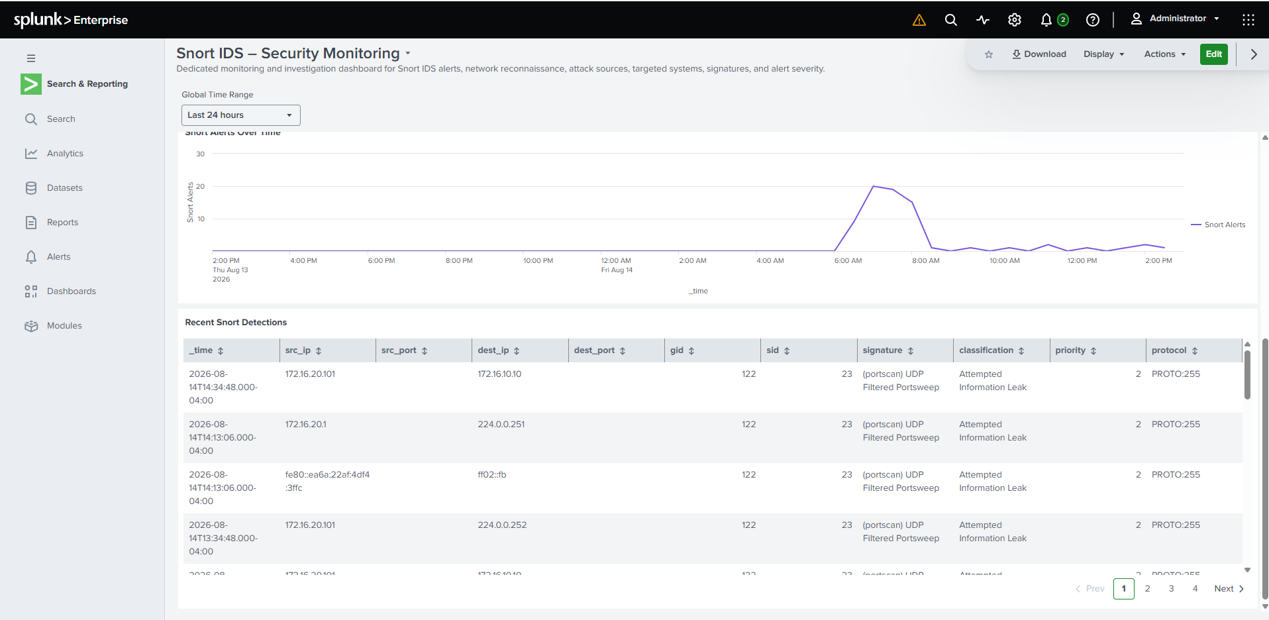Open the activity pulse icon
Viewport: 1269px width, 620px height.
point(982,20)
